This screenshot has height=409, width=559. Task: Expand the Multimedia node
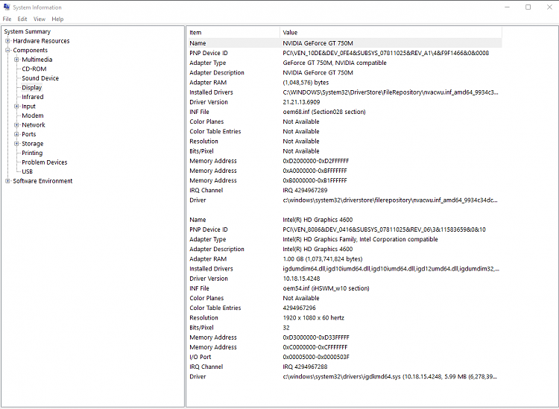click(16, 60)
